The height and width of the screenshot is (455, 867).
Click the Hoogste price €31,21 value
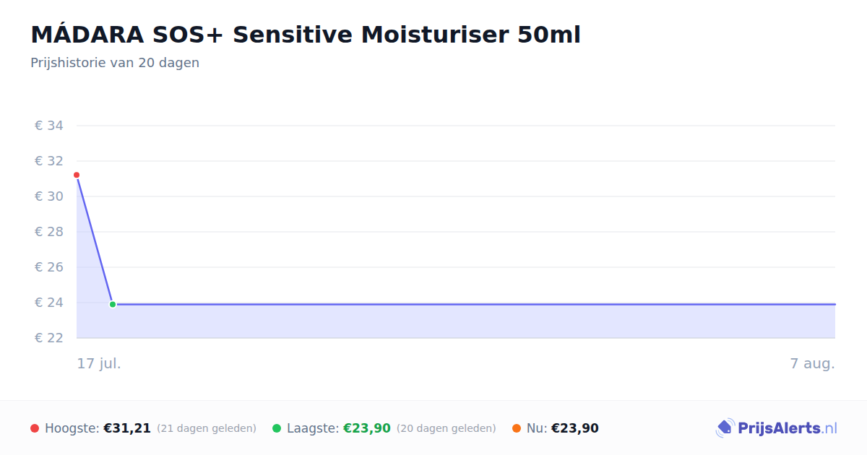pyautogui.click(x=127, y=428)
